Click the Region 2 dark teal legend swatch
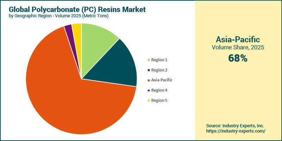Viewport: 282px width, 141px height. click(148, 70)
